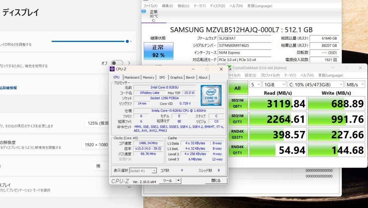Click the Intel Core i5 logo in CPU-Z
The image size is (368, 208).
pyautogui.click(x=211, y=96)
